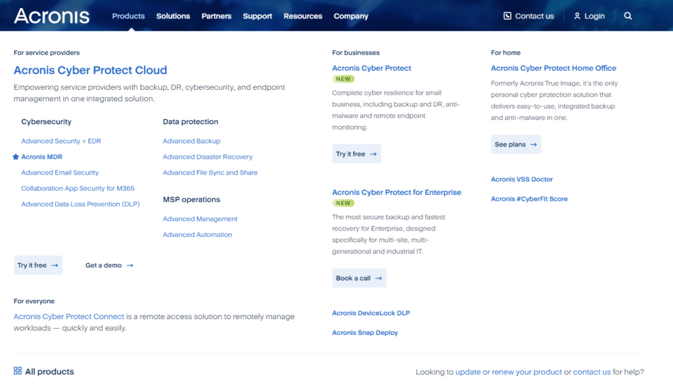The width and height of the screenshot is (673, 386).
Task: Click the For everyone label
Action: click(x=34, y=301)
